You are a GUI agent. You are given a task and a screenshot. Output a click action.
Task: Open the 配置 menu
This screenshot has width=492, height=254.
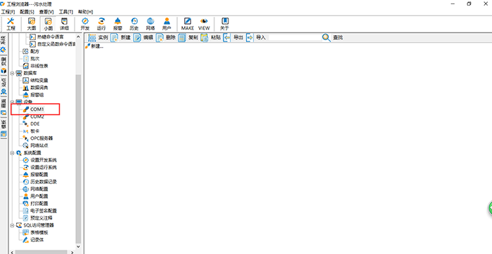coord(27,12)
